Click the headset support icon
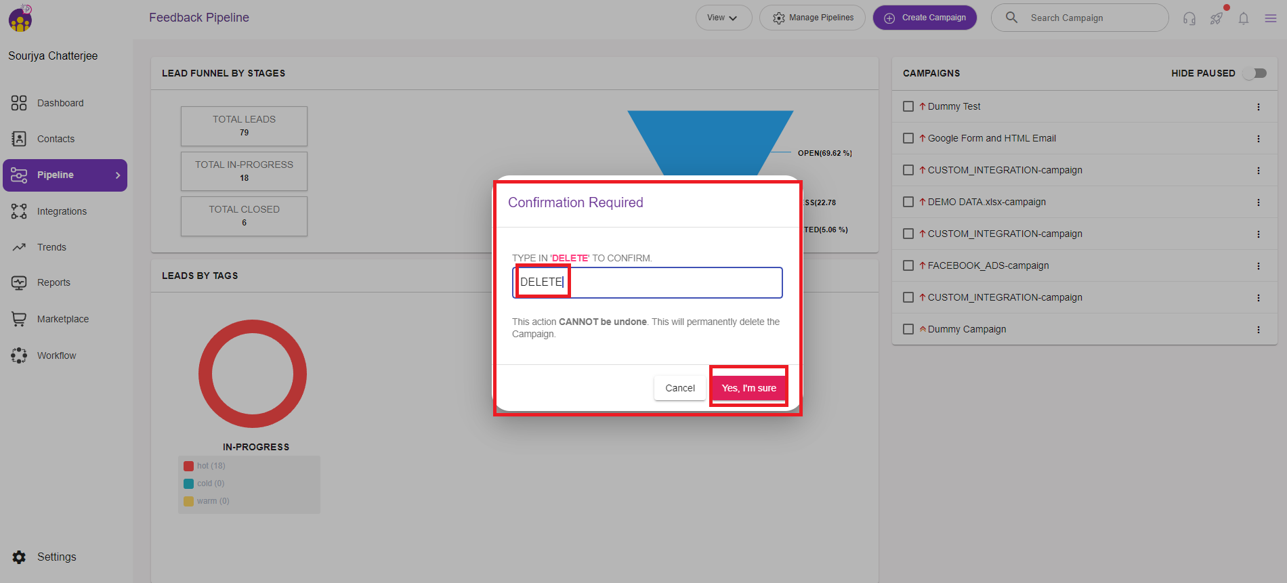The height and width of the screenshot is (583, 1287). pos(1189,18)
